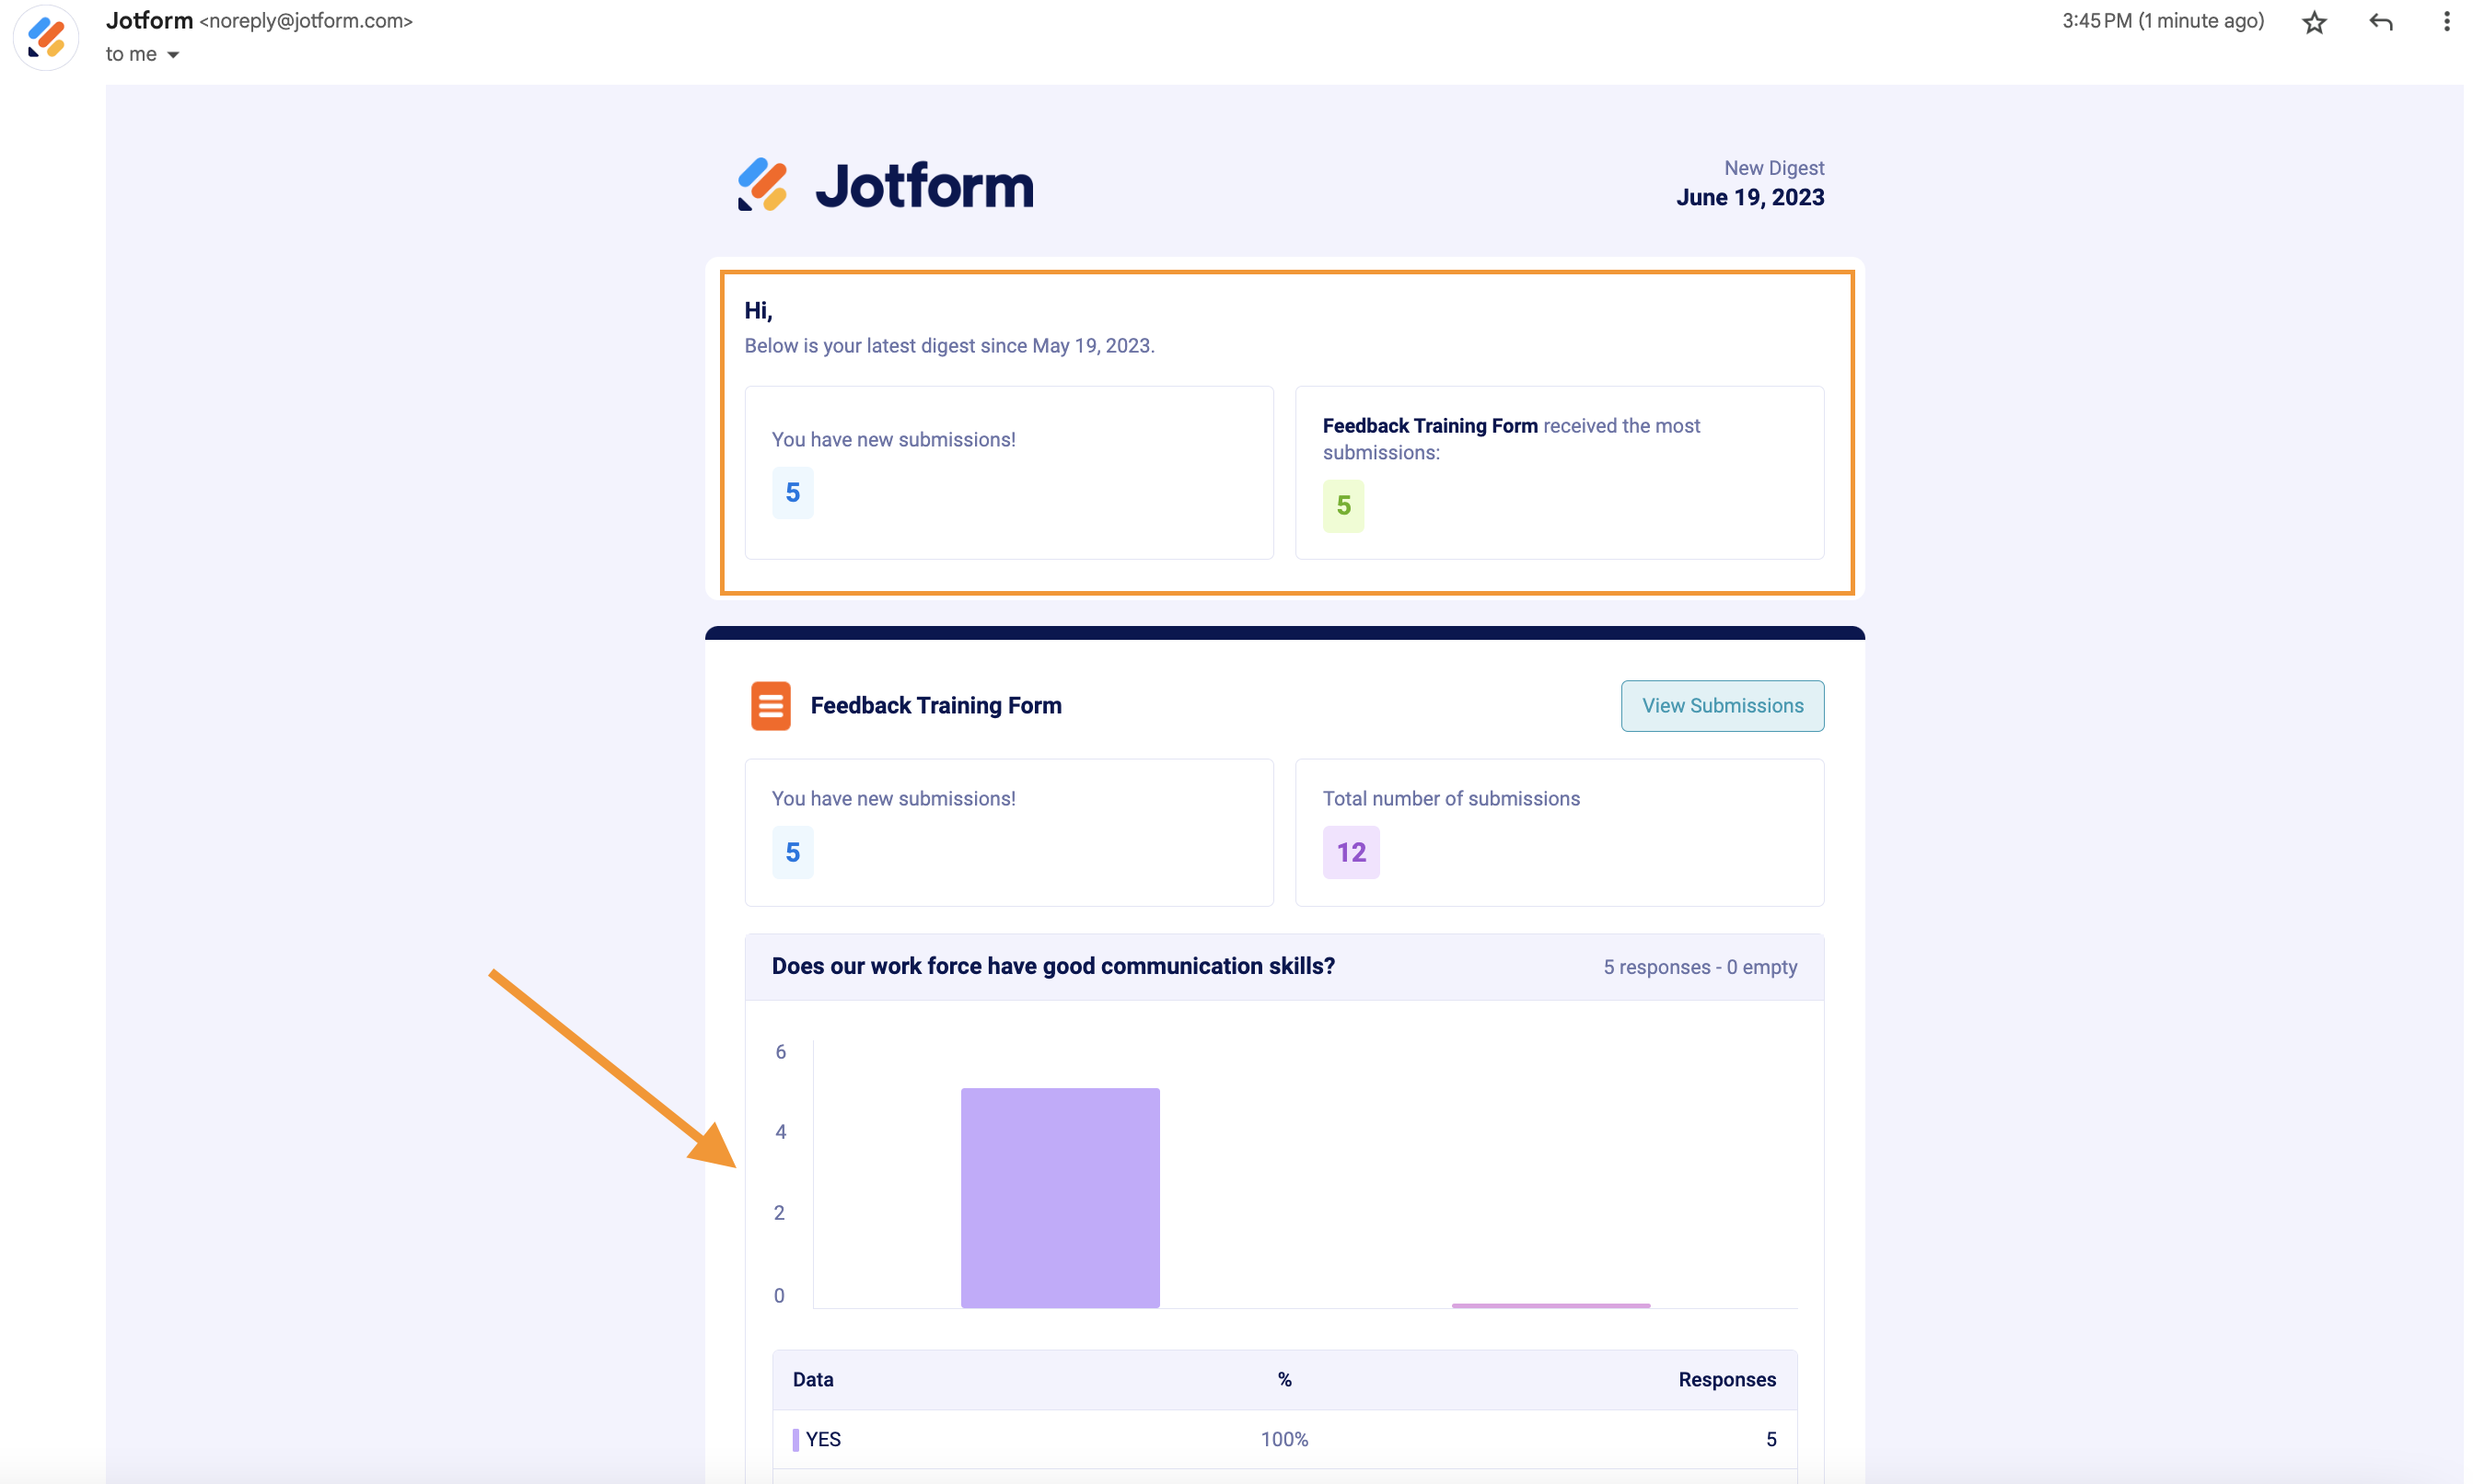Click the short pink bar in chart
The image size is (2473, 1484).
click(x=1550, y=1304)
